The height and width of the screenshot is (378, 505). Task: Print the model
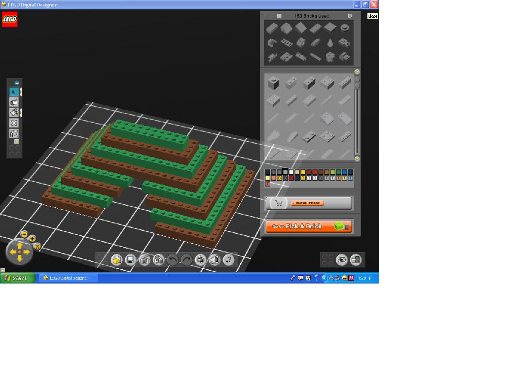201,260
